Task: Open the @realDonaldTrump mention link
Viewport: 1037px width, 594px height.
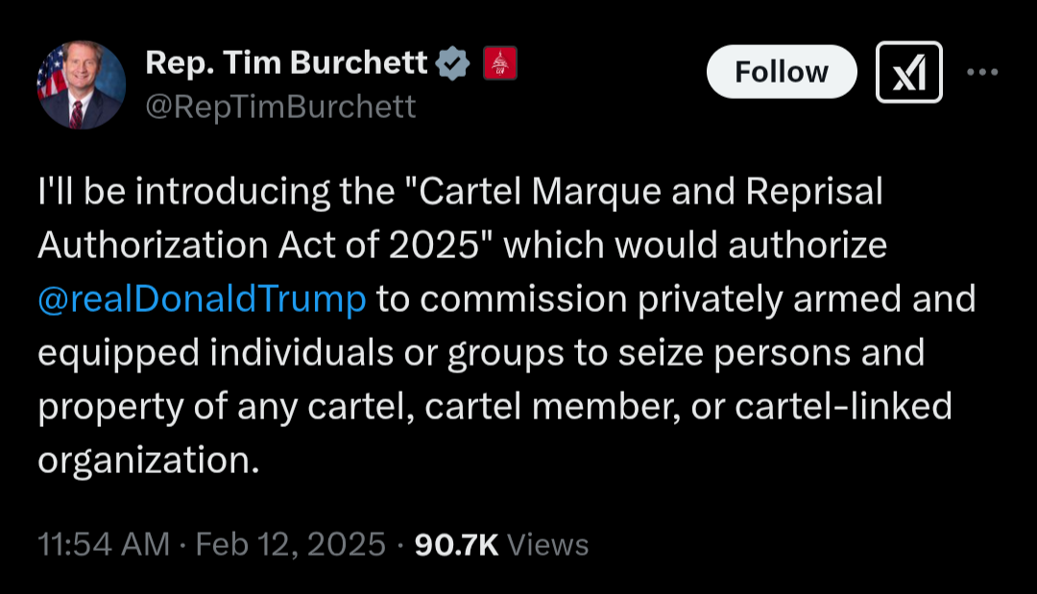Action: click(203, 299)
